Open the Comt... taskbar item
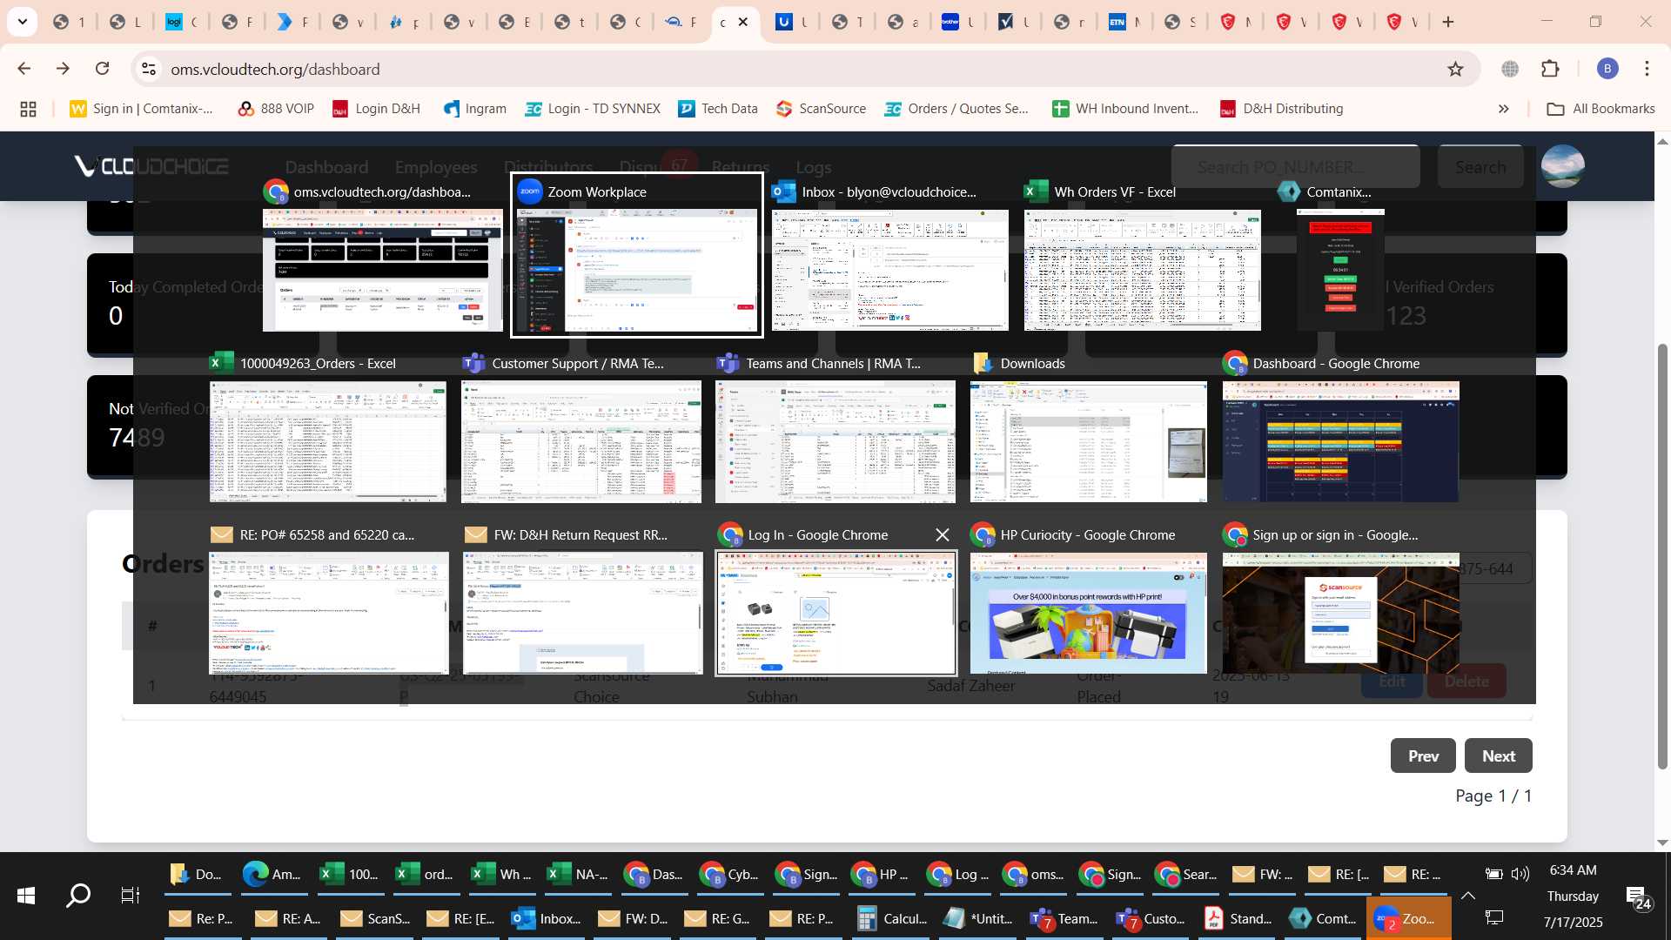The height and width of the screenshot is (940, 1671). click(1324, 918)
